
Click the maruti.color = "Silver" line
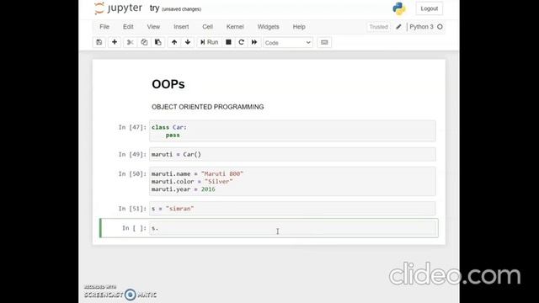point(192,182)
